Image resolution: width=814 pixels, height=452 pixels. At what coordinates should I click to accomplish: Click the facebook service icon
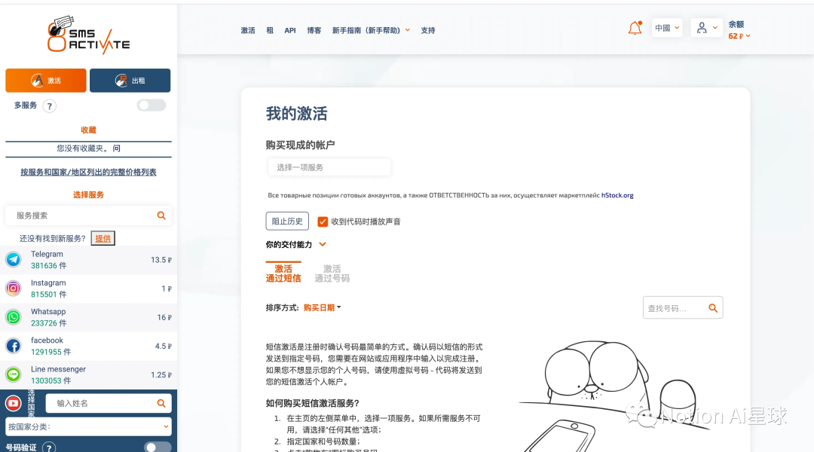click(14, 346)
